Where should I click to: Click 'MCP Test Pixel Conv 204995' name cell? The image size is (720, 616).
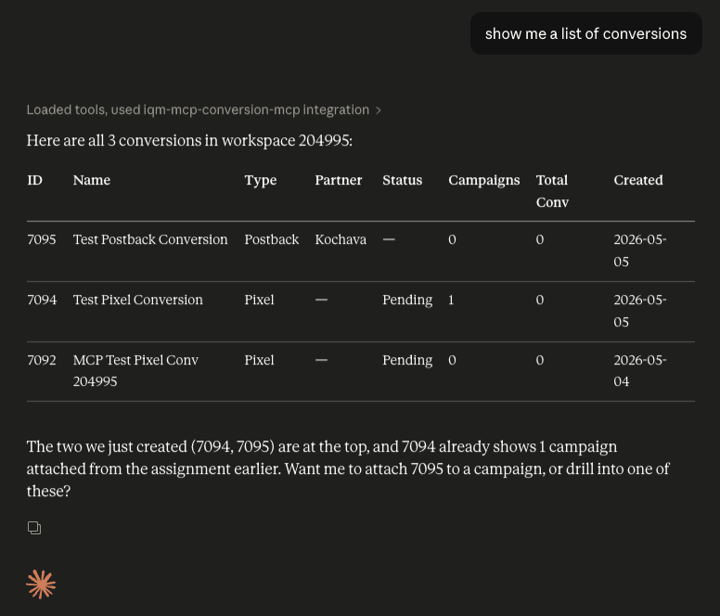(135, 370)
